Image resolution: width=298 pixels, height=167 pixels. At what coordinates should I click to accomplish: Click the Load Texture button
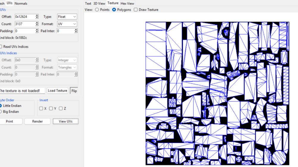(58, 91)
